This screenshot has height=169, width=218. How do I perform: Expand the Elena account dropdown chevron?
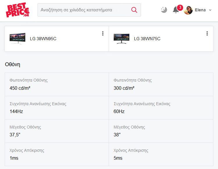click(x=210, y=10)
